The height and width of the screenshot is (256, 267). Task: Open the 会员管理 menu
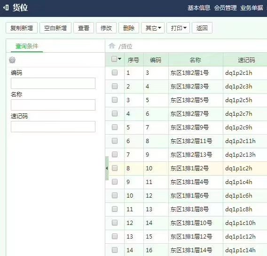(225, 8)
